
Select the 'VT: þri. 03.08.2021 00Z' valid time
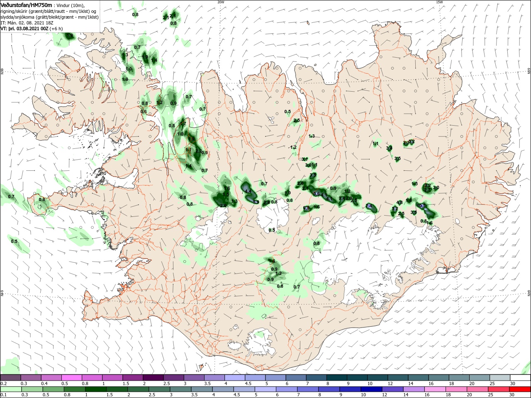[x=24, y=29]
